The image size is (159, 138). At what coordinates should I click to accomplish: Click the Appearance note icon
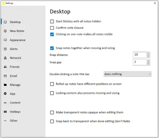click(x=5, y=40)
